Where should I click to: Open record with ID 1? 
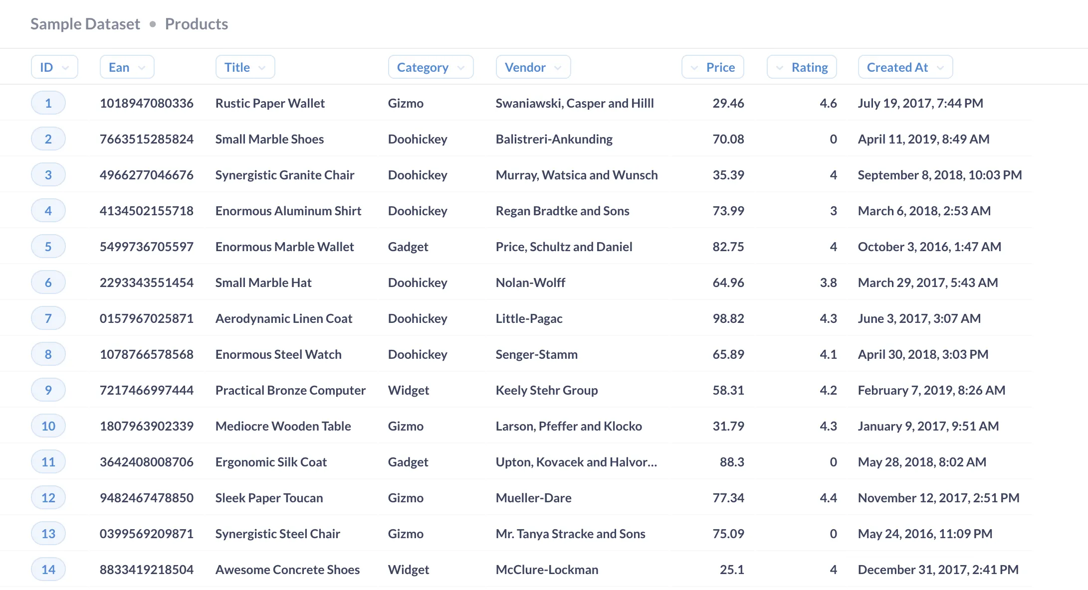[x=48, y=103]
